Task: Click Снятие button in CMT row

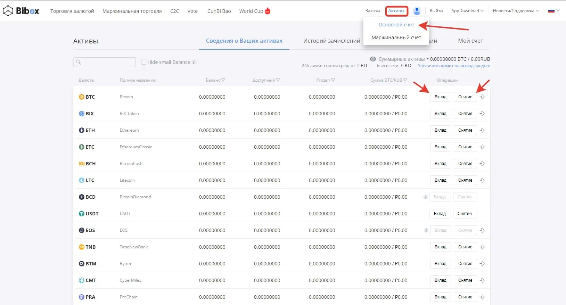Action: pos(465,280)
